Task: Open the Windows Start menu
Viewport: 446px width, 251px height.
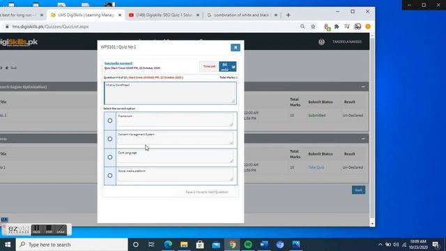Action: pos(8,245)
